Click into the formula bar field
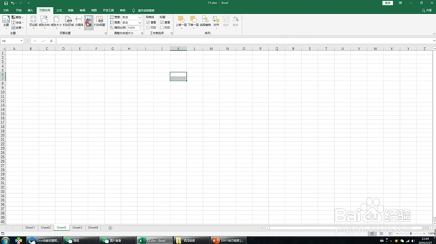This screenshot has height=244, width=436. tap(244, 41)
